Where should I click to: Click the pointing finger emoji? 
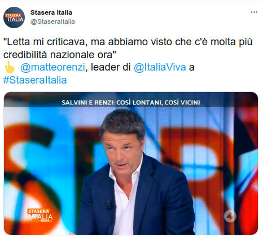pyautogui.click(x=10, y=67)
